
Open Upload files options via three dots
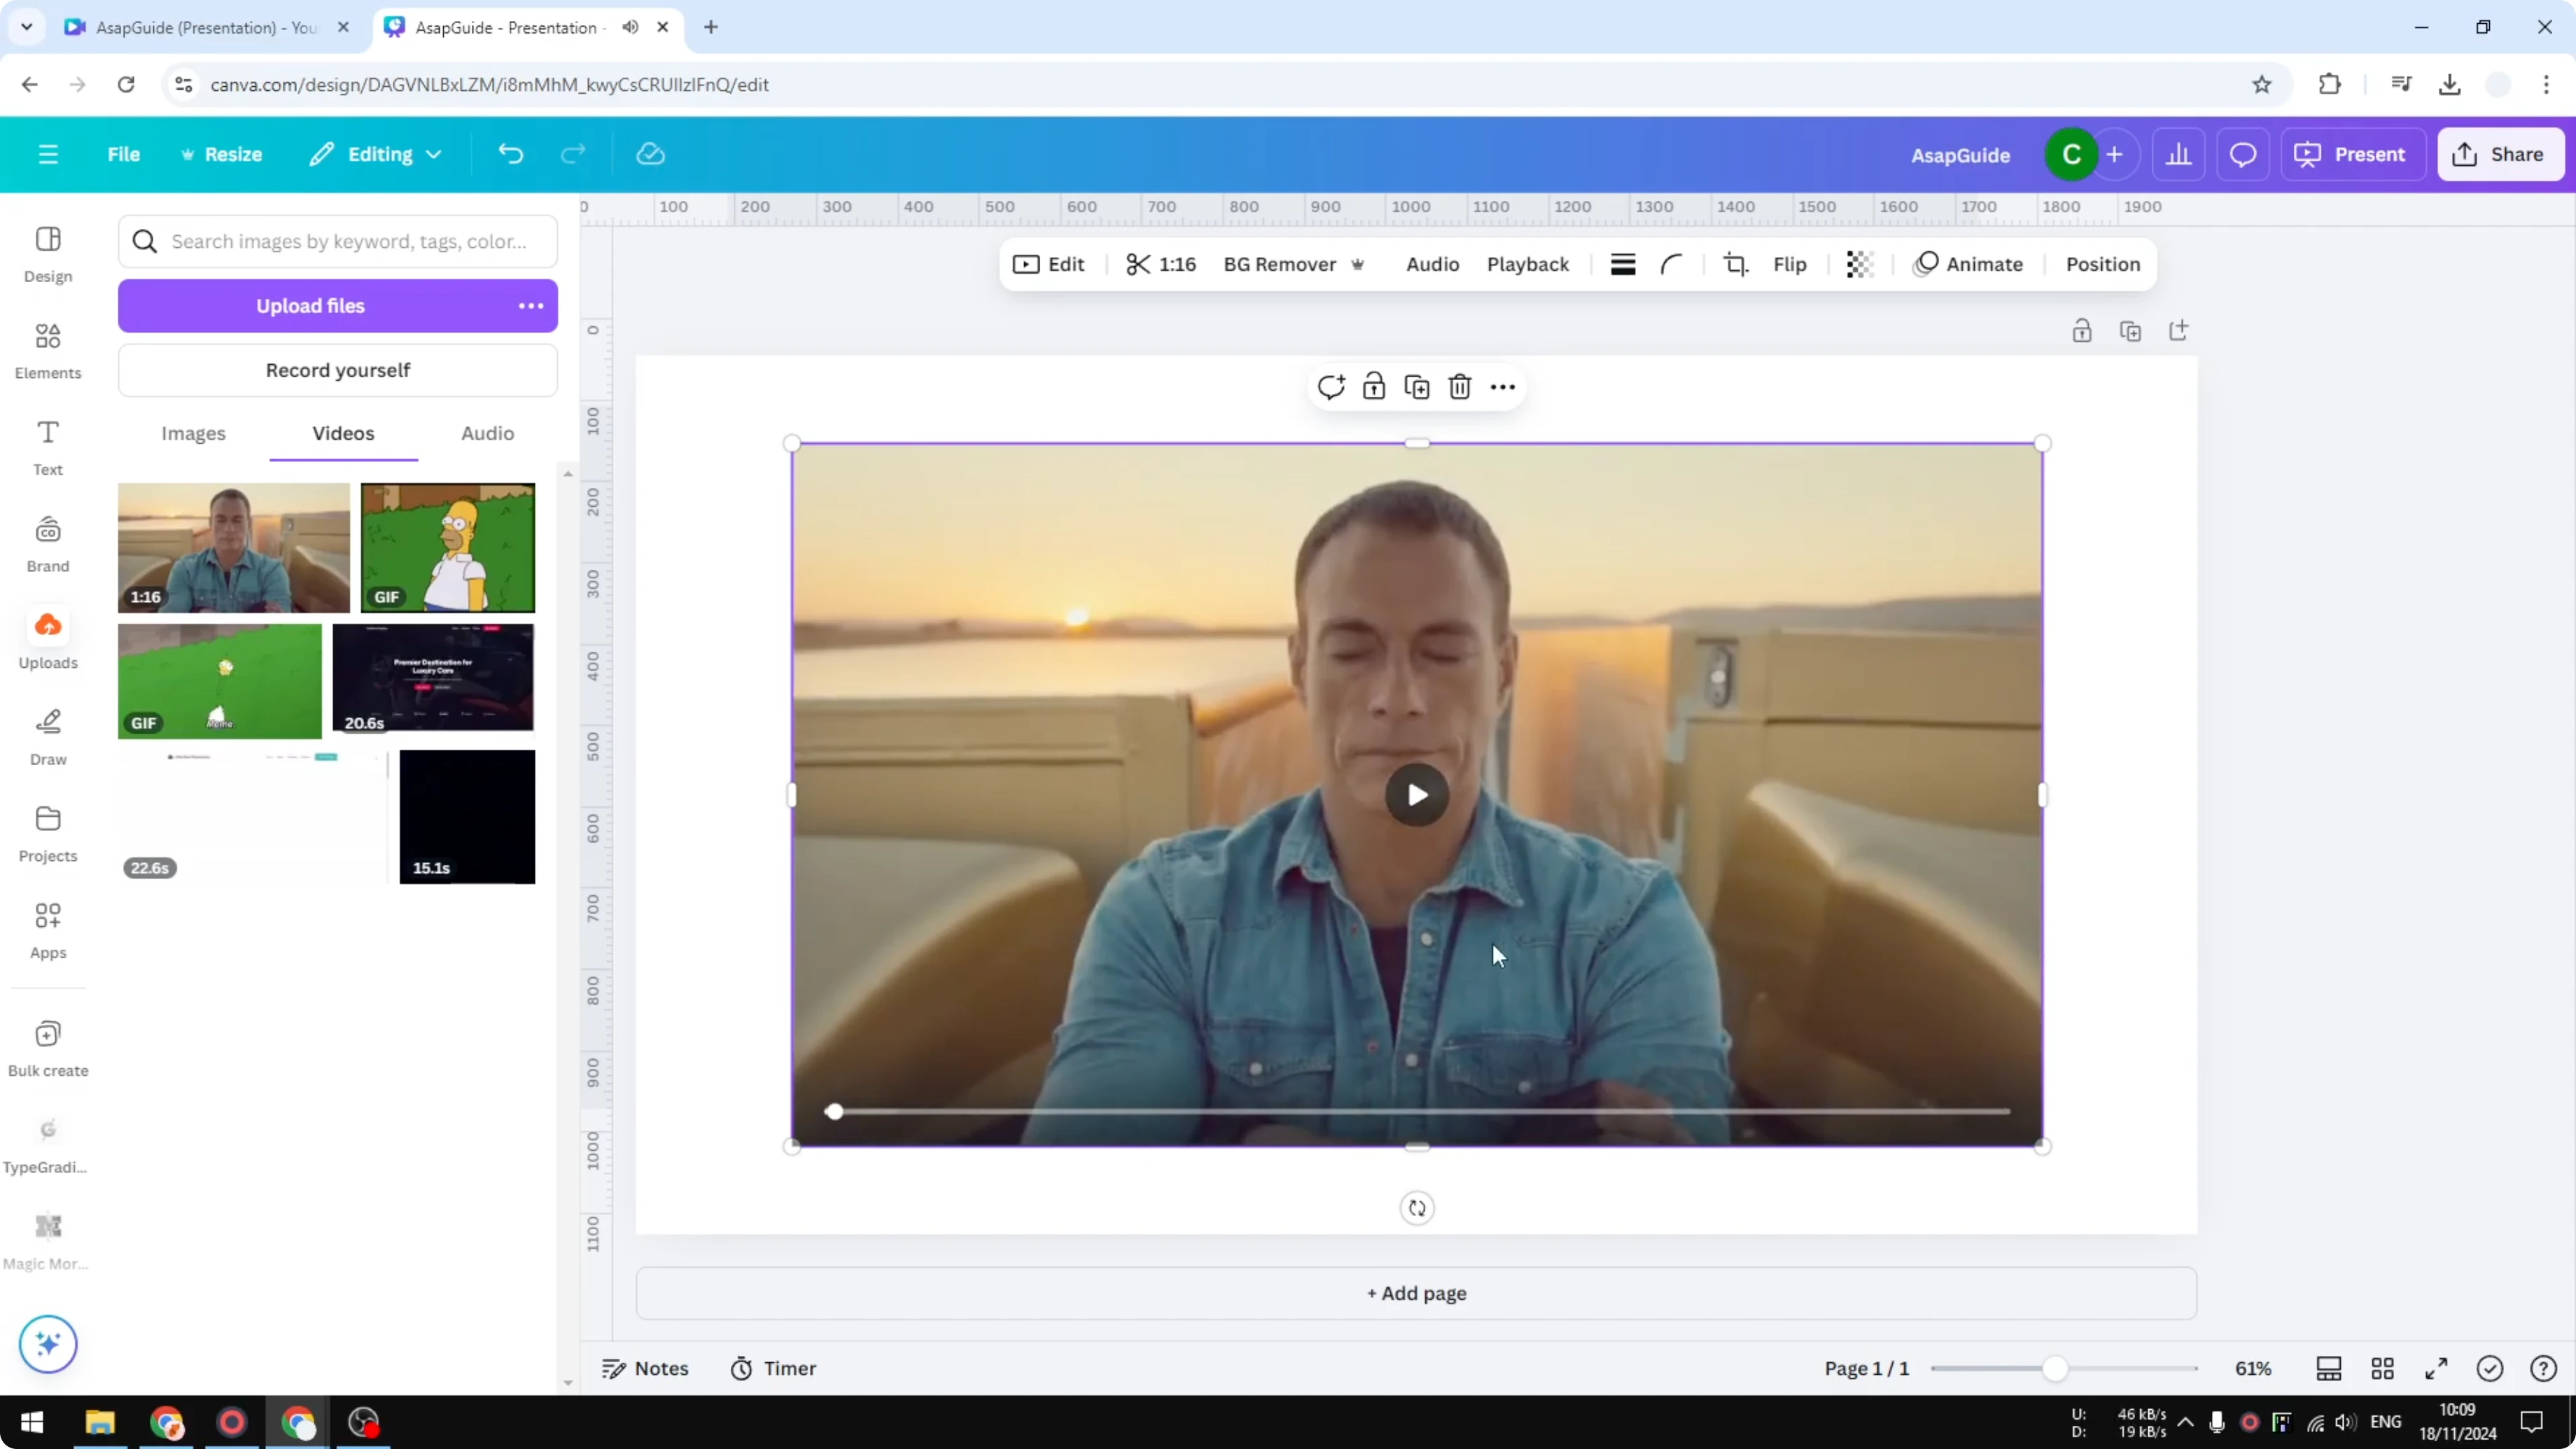click(x=531, y=306)
